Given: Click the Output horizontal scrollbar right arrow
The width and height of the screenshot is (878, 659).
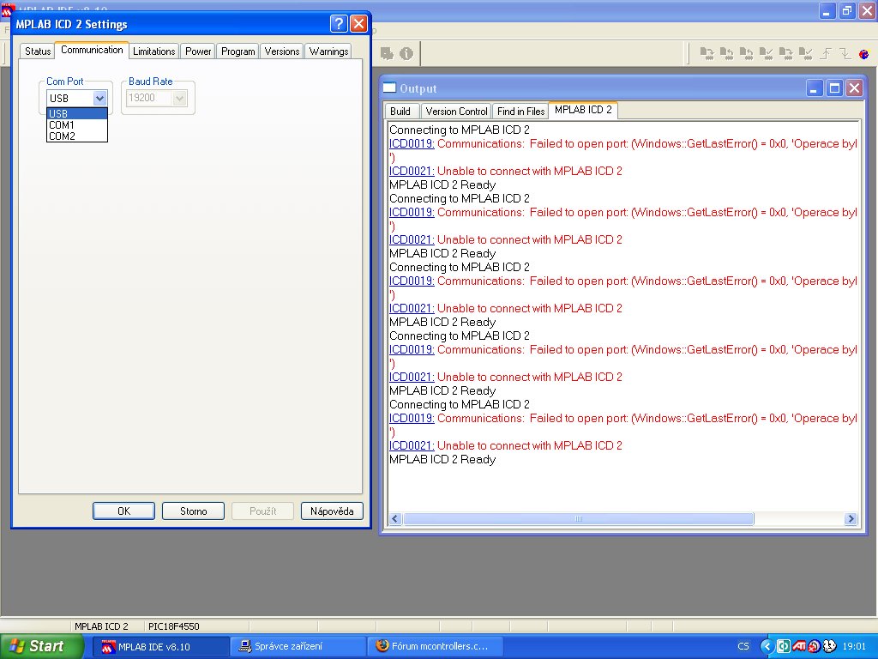Looking at the screenshot, I should click(x=851, y=519).
